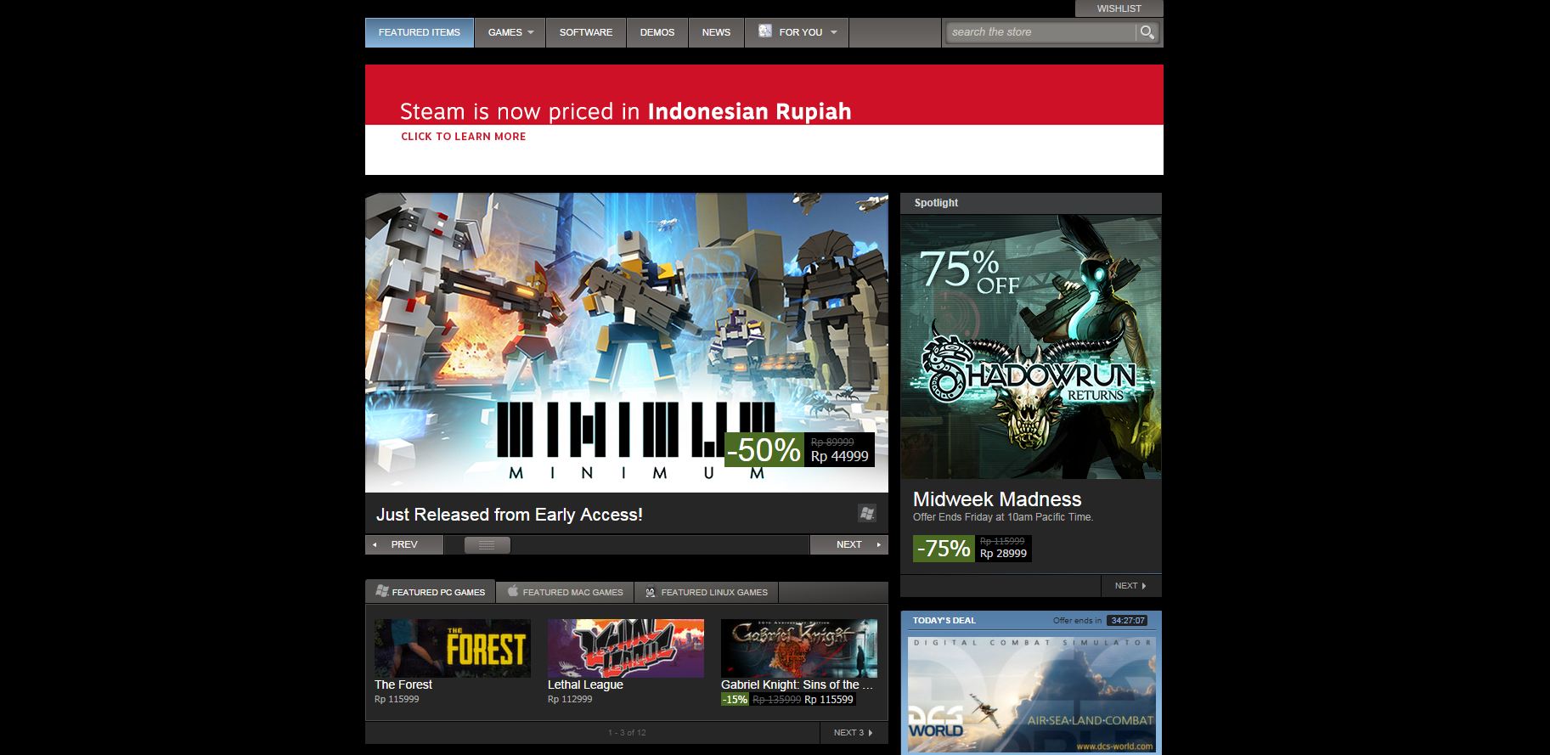Switch to the Demos tab

coord(657,32)
